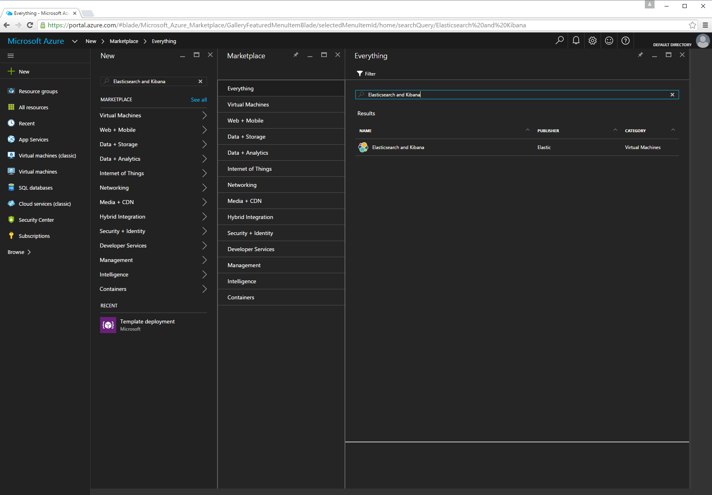Image resolution: width=712 pixels, height=495 pixels.
Task: Select Intelligence in Marketplace menu
Action: (281, 281)
